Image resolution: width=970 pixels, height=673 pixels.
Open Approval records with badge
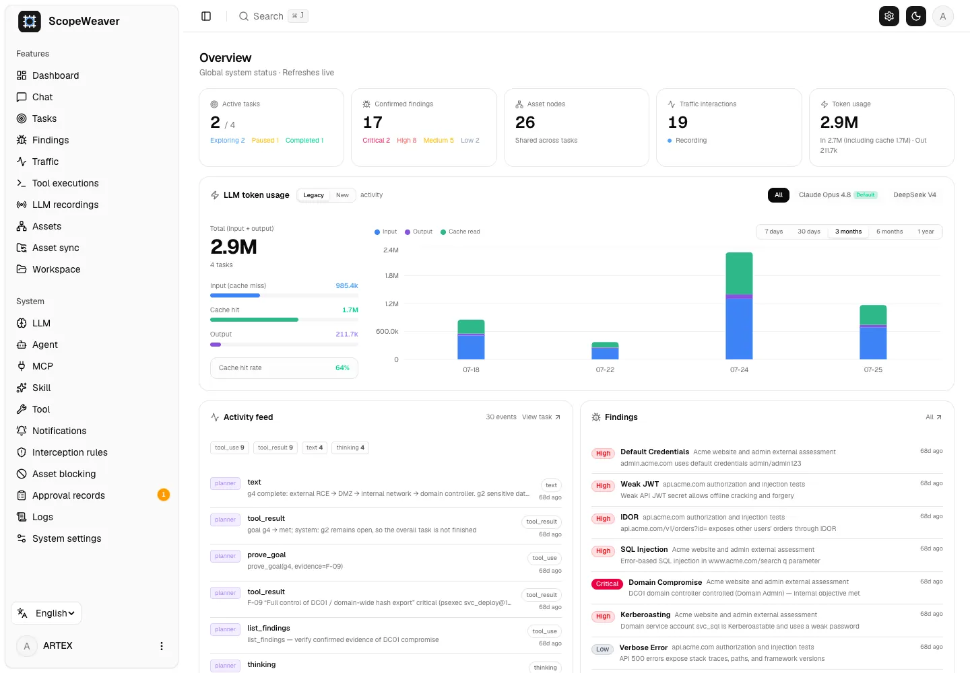[x=92, y=495]
